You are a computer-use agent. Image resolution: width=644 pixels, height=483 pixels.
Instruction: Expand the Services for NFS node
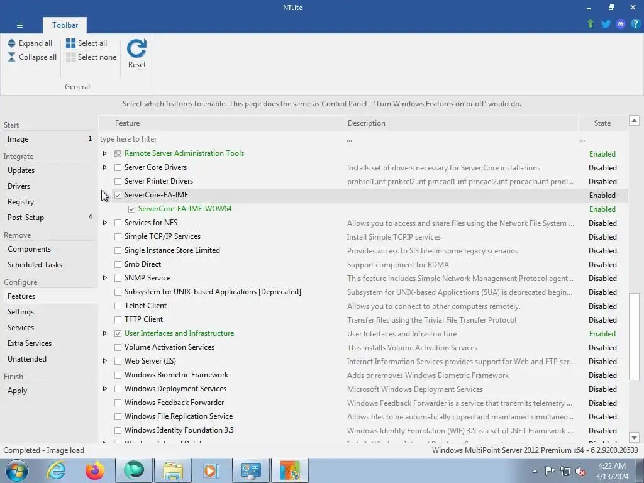(x=105, y=223)
